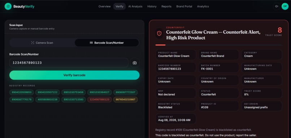Viewport: 291px width, 138px height.
Task: Click the Counterfeit Glow Cream result heading
Action: coord(213,35)
